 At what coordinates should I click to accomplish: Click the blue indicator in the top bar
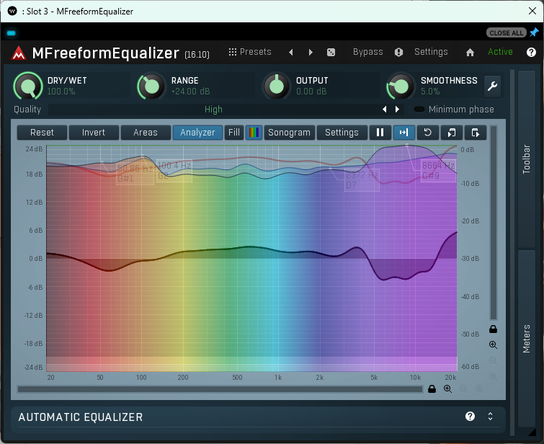click(x=11, y=33)
